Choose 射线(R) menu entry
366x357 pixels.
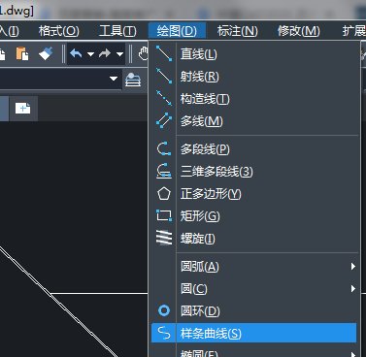[254, 76]
